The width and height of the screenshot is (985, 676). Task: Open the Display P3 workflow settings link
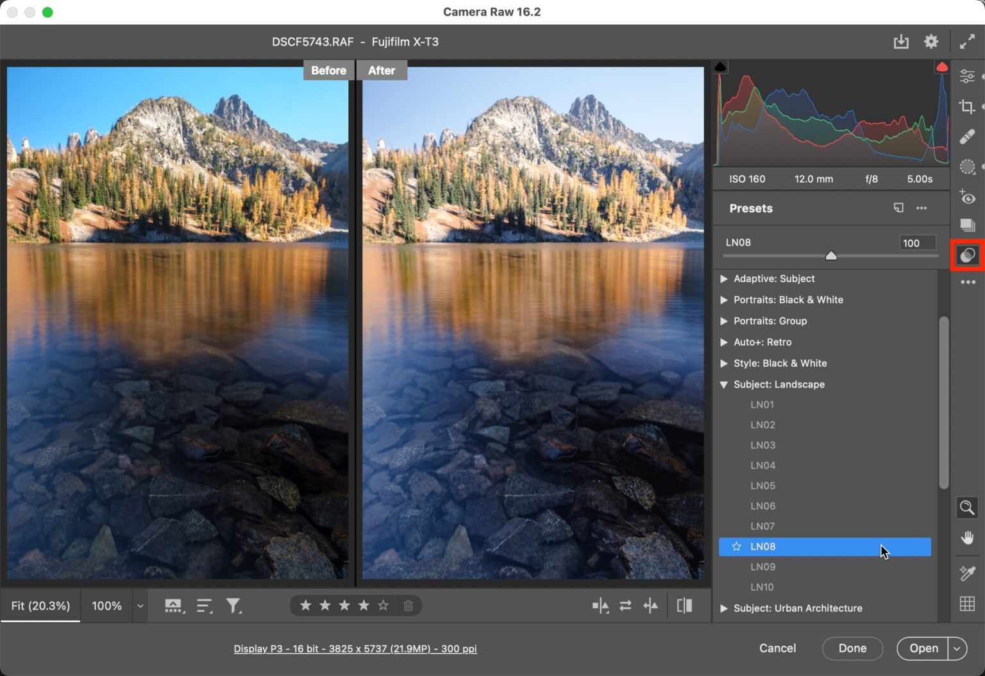point(355,648)
